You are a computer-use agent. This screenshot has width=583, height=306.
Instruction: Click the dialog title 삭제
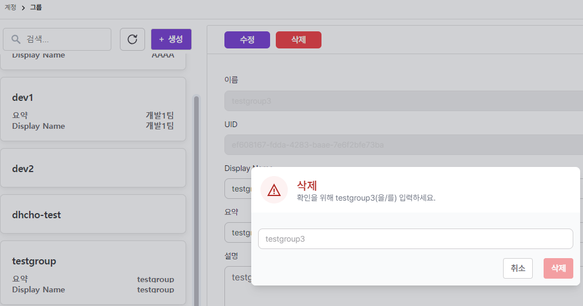point(307,185)
